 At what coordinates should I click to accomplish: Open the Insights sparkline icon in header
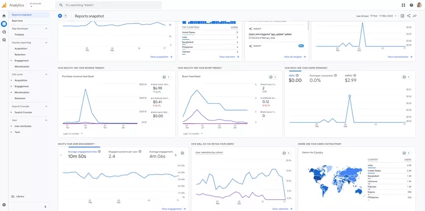point(415,16)
